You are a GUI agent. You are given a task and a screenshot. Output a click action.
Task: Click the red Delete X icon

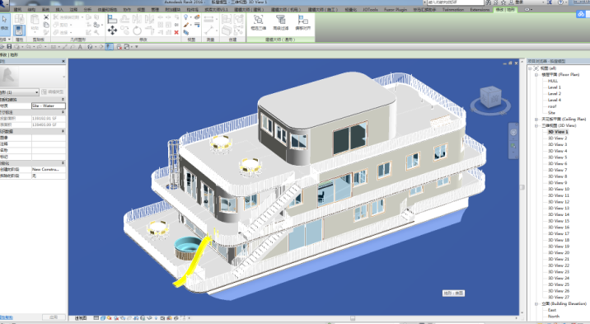[x=176, y=33]
